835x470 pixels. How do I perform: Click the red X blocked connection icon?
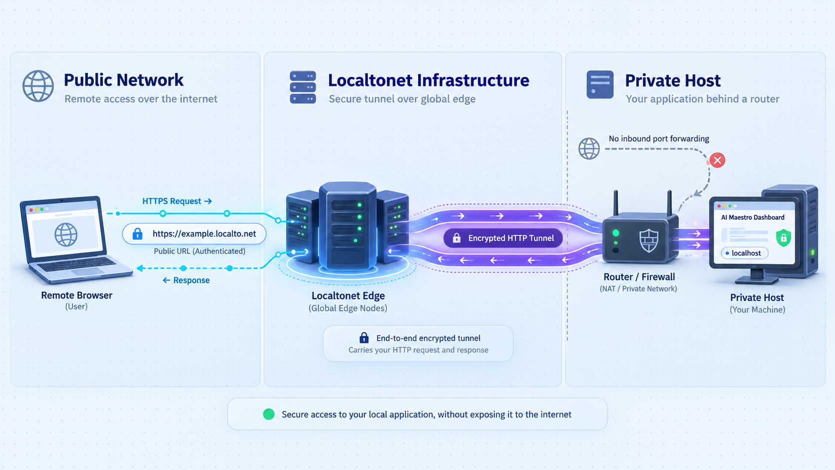tap(717, 160)
